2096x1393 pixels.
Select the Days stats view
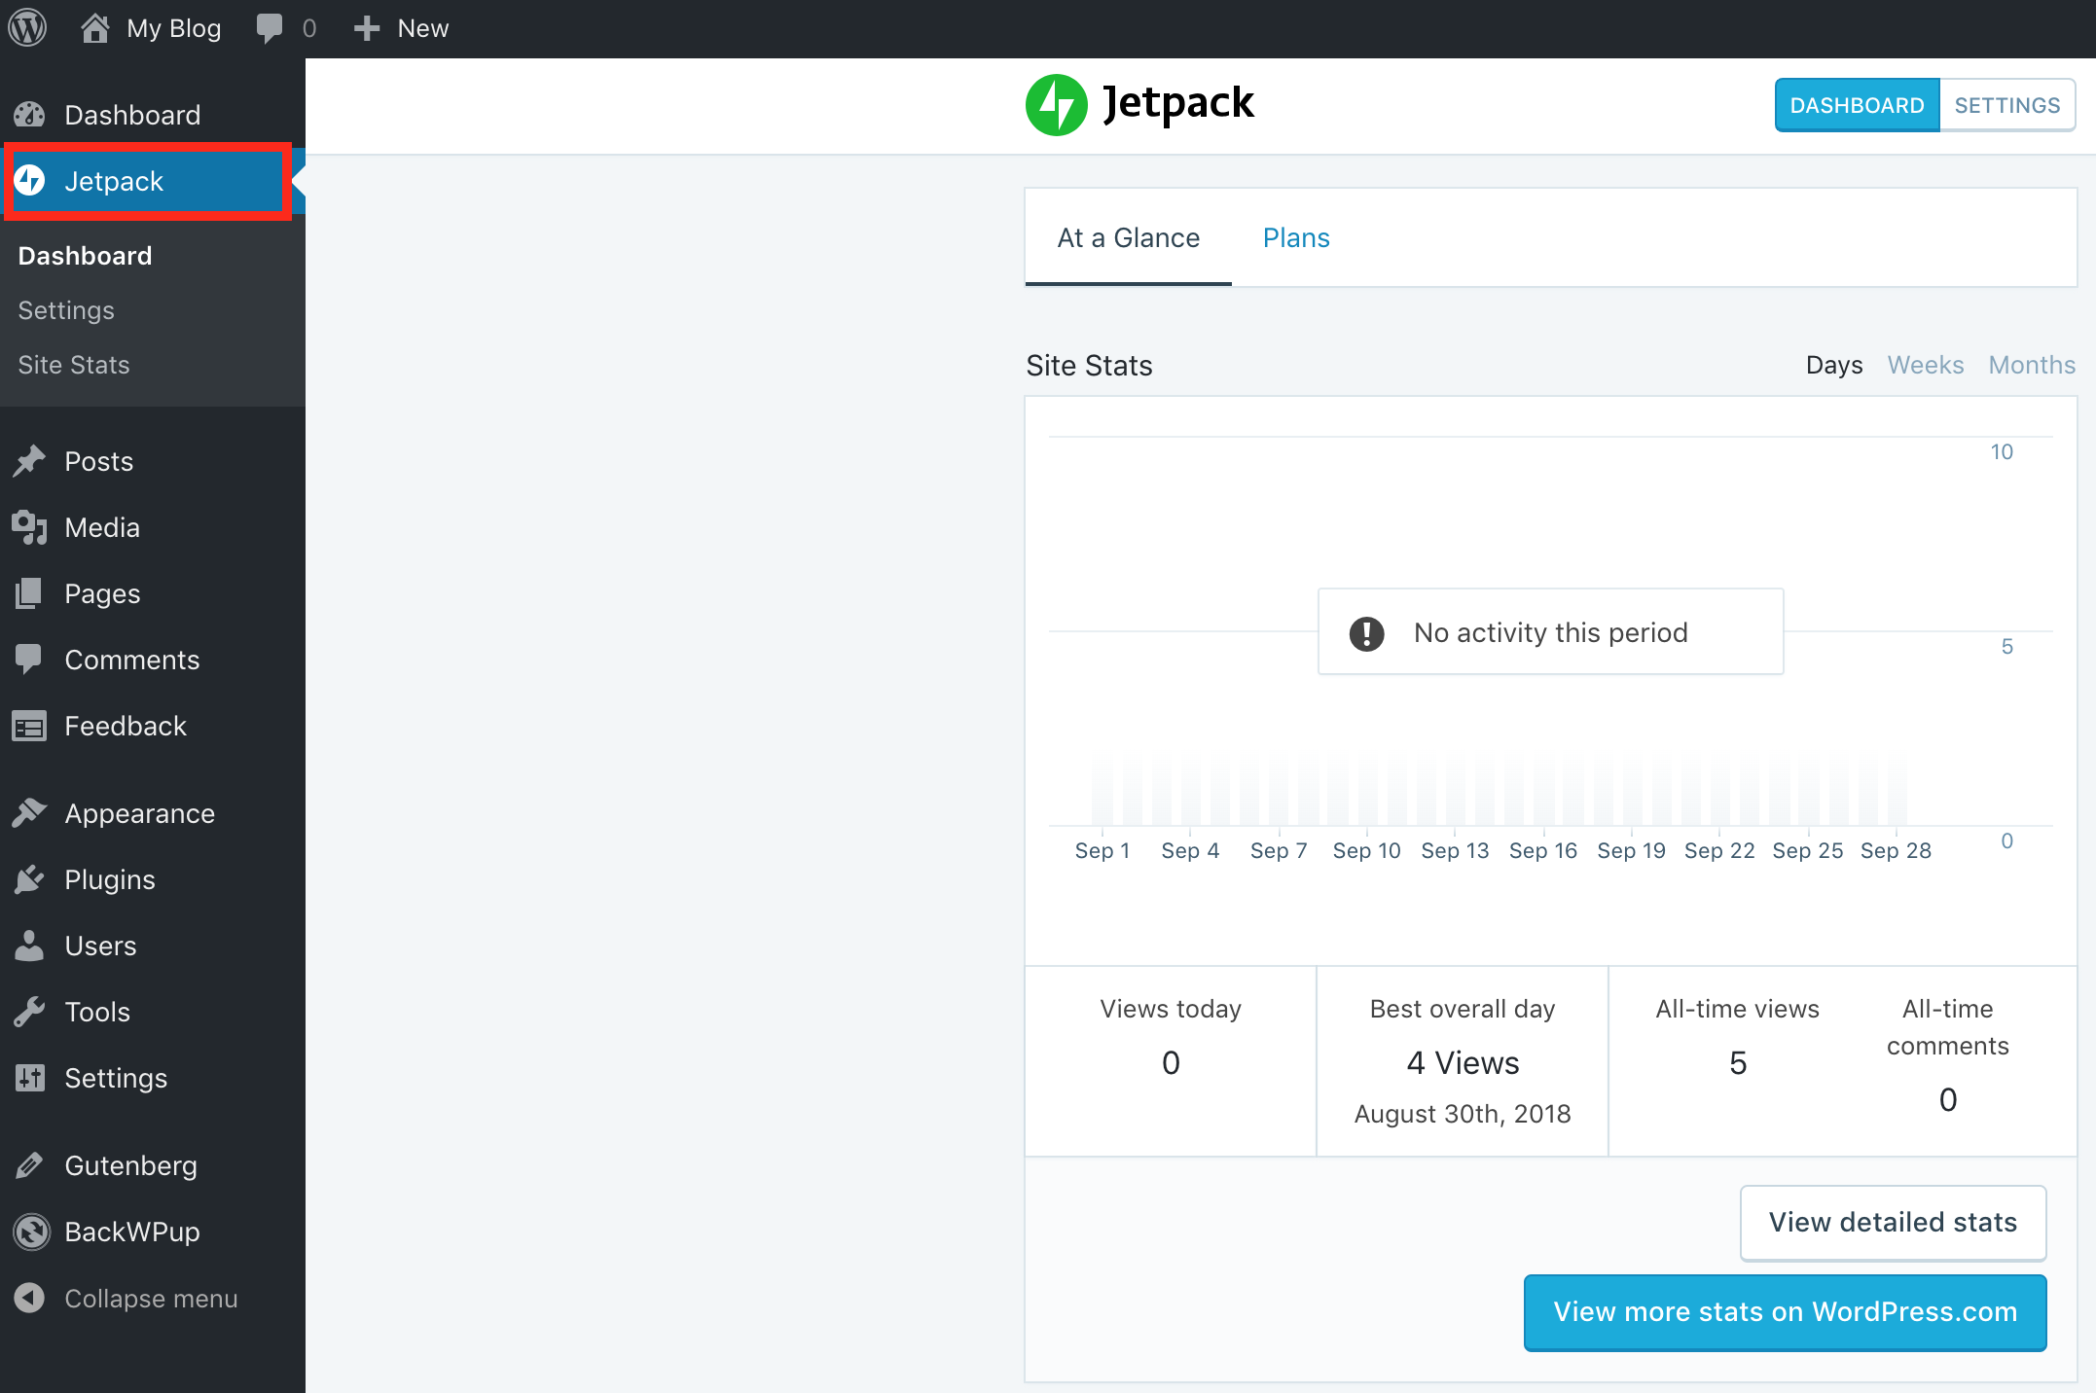tap(1833, 365)
